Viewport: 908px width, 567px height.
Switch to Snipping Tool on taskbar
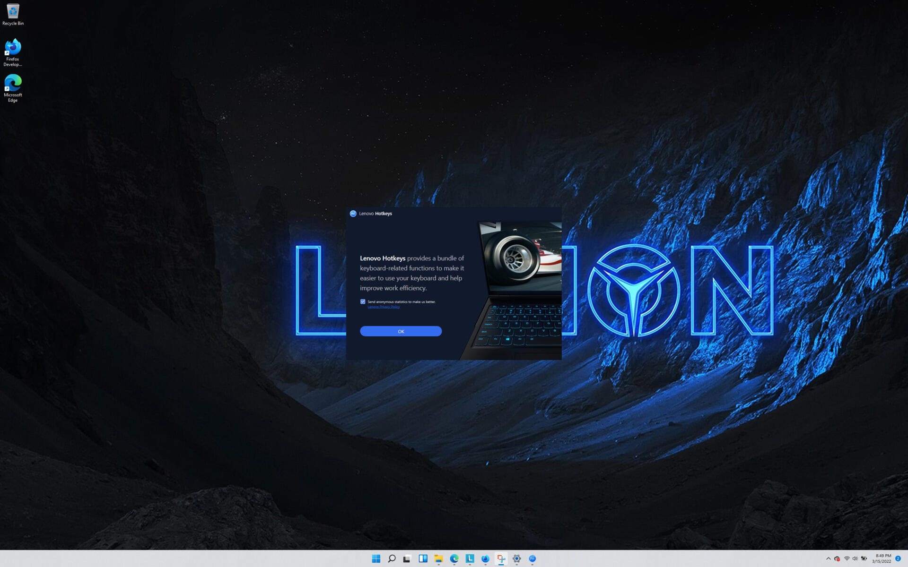pyautogui.click(x=501, y=558)
